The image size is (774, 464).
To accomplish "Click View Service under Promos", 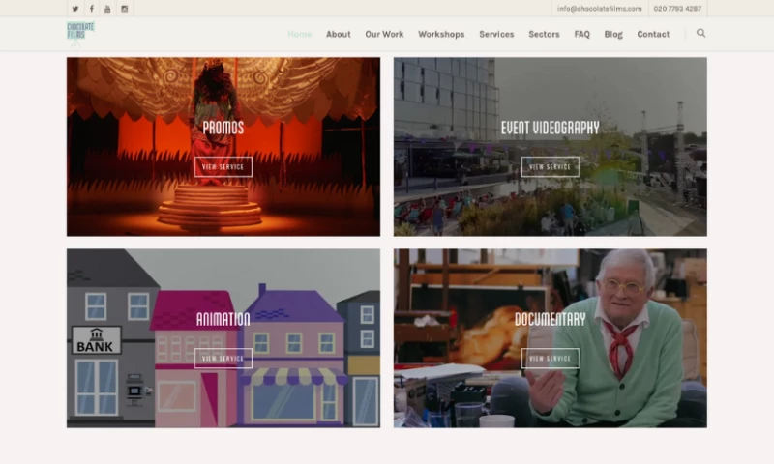I will click(223, 166).
